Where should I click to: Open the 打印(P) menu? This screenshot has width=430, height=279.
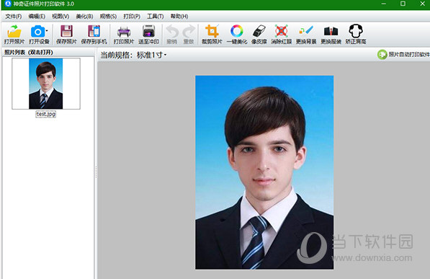point(132,17)
